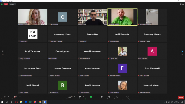Open the YouTube live stream dropdown

(x=12, y=4)
